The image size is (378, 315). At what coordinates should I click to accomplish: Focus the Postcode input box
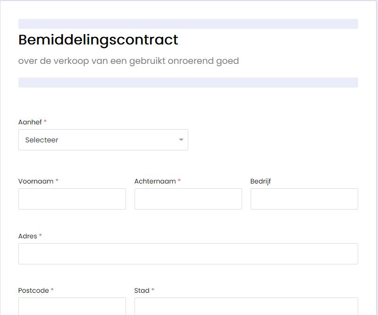pos(72,306)
